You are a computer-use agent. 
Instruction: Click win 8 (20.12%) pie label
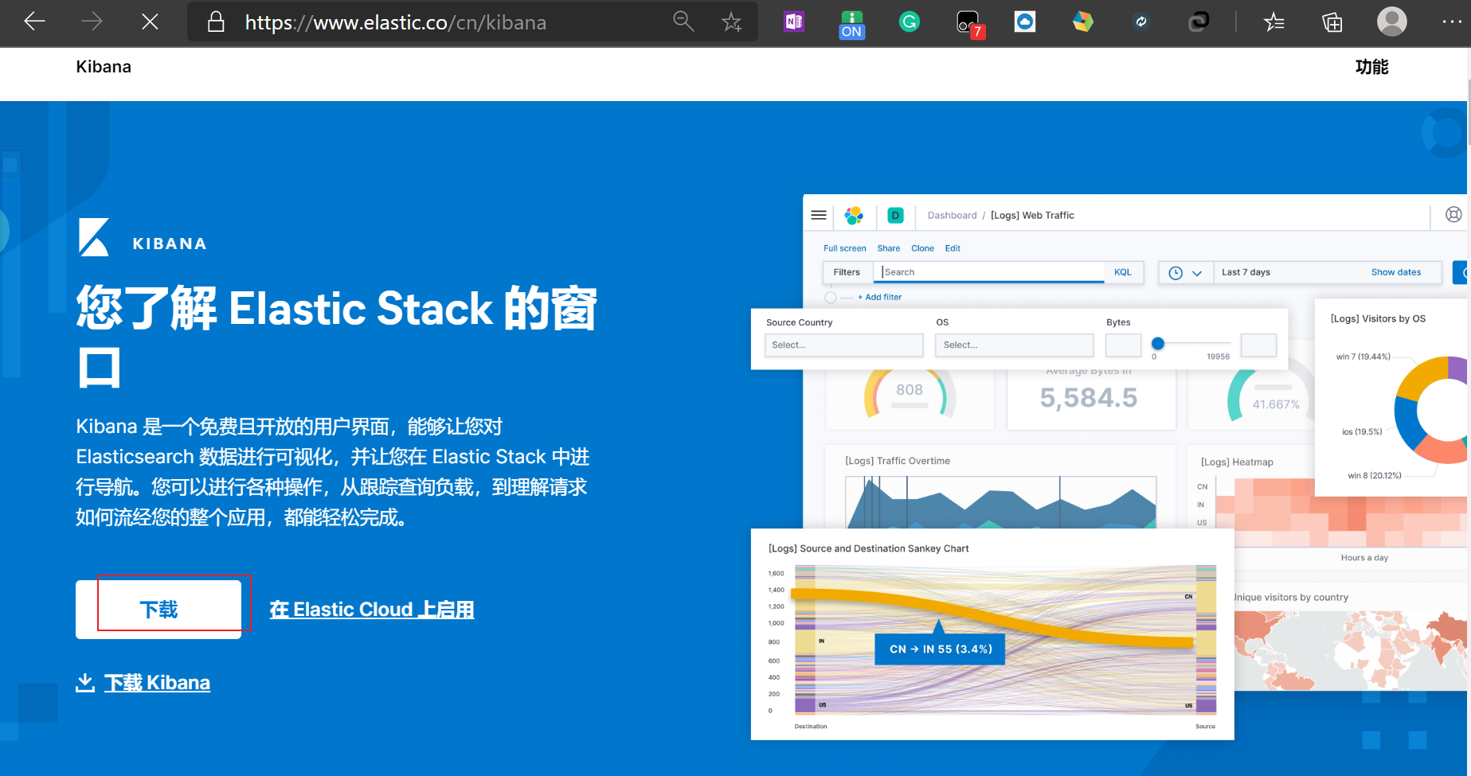tap(1375, 475)
